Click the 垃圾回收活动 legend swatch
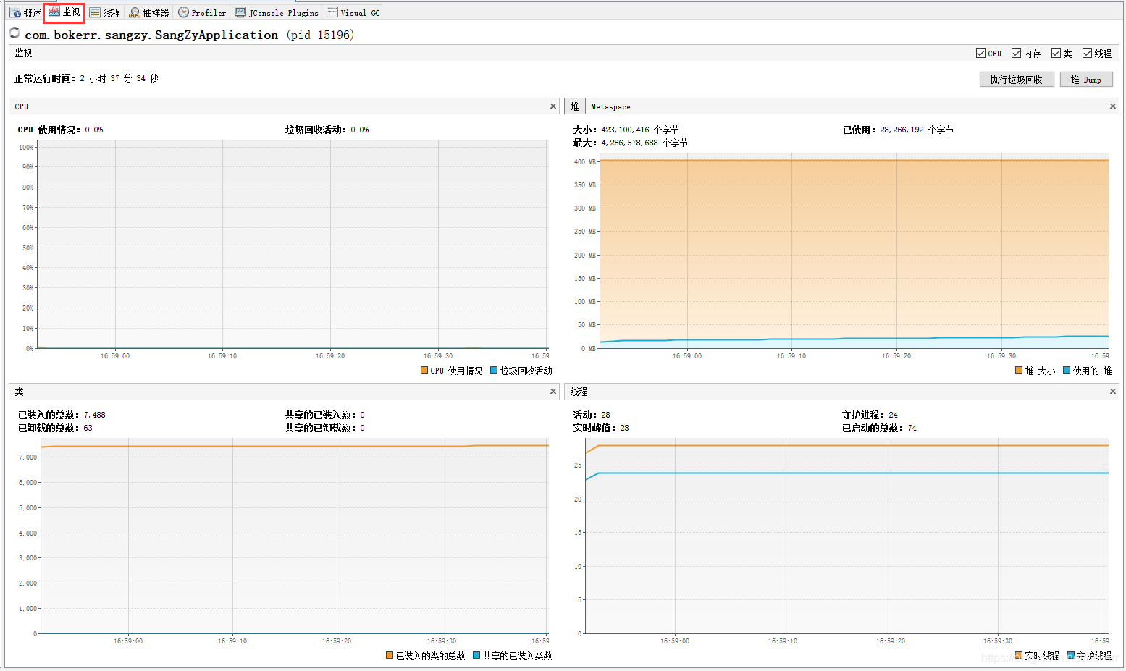1126x671 pixels. pos(494,370)
